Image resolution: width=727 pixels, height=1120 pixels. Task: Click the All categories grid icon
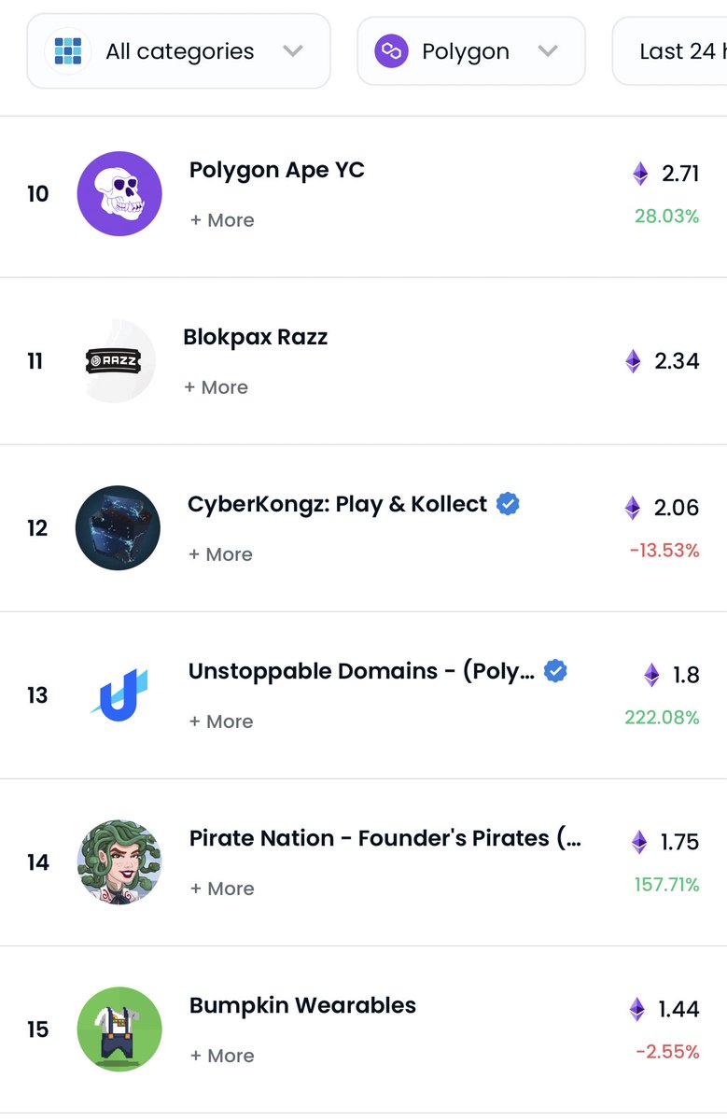point(67,50)
